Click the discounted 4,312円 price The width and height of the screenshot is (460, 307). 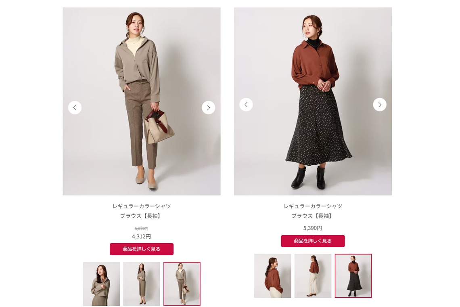141,236
